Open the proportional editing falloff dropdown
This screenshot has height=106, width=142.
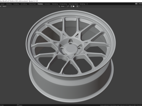80,6
